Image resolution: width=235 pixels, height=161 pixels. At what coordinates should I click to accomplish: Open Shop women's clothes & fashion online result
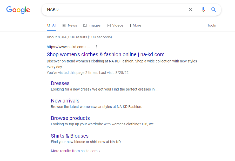click(106, 54)
